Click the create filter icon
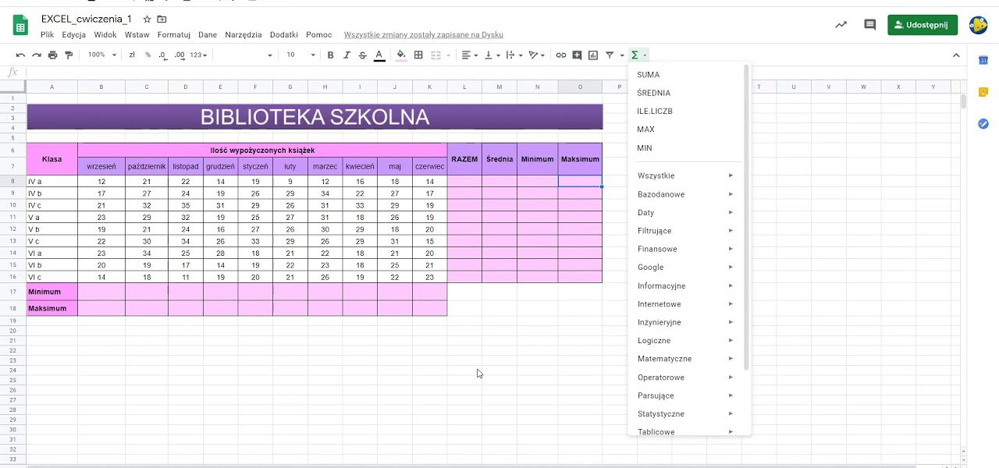The image size is (999, 468). (x=611, y=55)
